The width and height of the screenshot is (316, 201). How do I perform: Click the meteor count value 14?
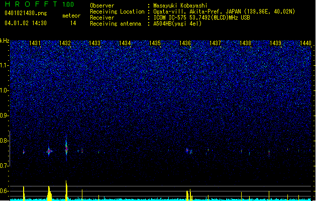pyautogui.click(x=73, y=23)
